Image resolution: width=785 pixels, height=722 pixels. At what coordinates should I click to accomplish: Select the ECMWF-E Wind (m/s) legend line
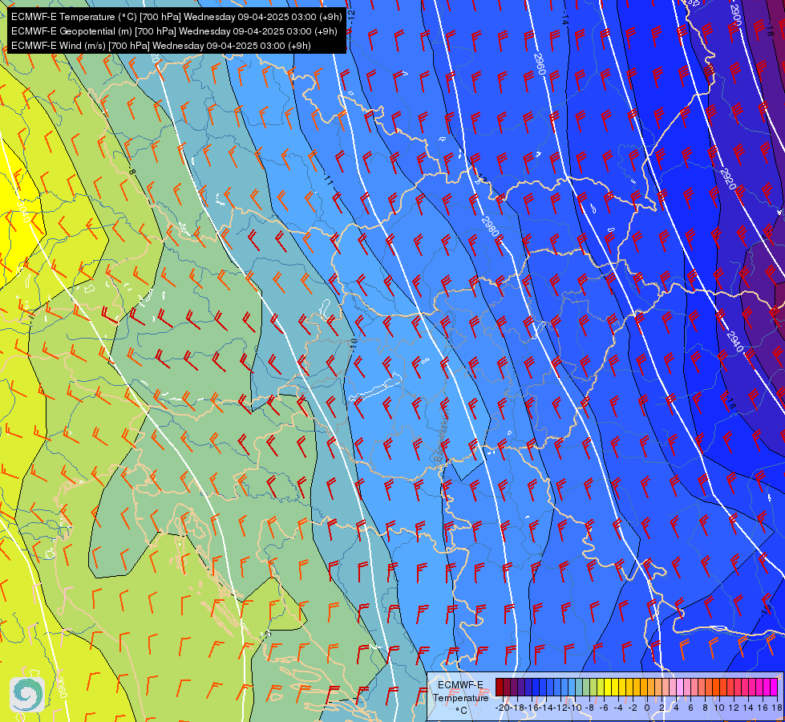point(160,46)
